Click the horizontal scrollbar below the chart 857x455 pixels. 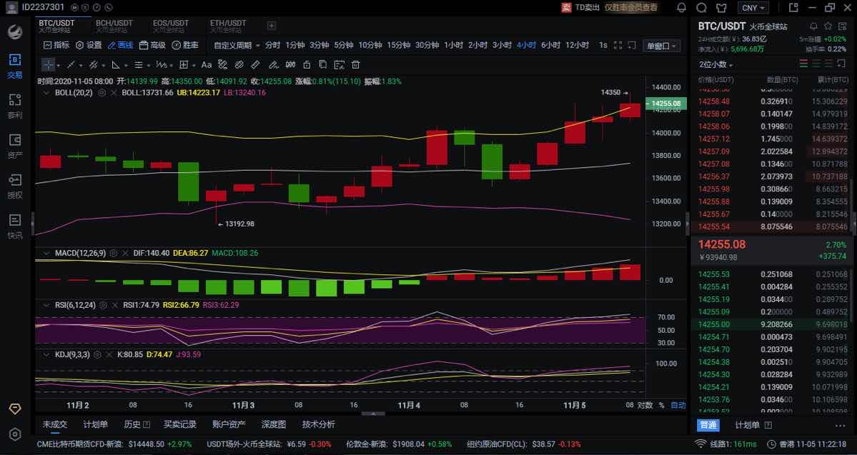[x=372, y=413]
